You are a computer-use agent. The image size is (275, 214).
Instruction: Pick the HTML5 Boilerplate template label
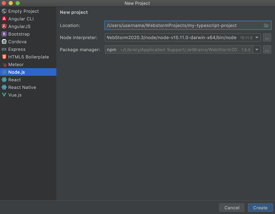tap(29, 57)
